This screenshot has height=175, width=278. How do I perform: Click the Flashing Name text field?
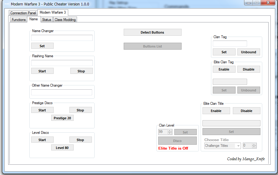(62, 63)
